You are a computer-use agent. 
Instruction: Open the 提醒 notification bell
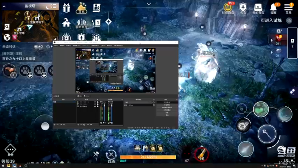[x=273, y=8]
